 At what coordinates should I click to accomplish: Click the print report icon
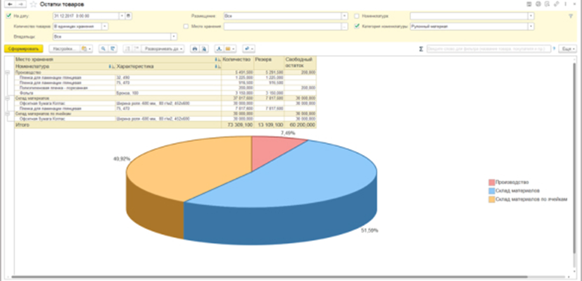tap(195, 48)
